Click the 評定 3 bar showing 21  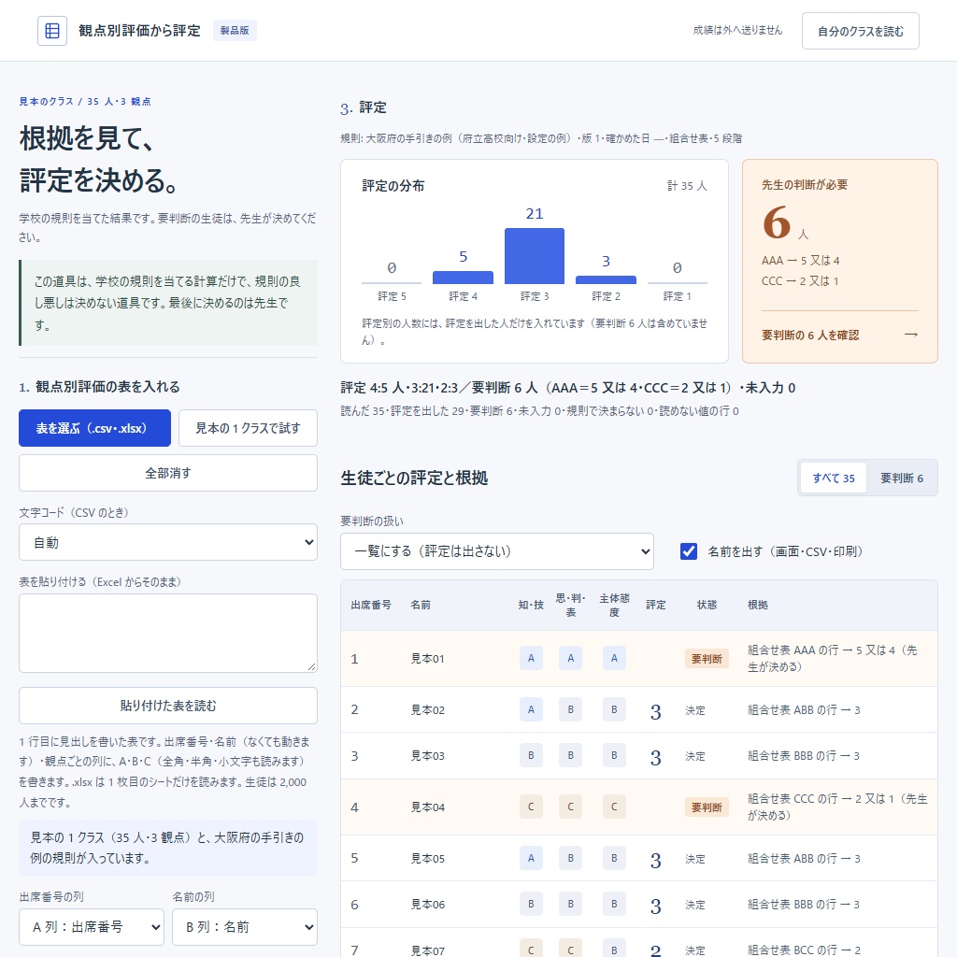click(x=534, y=256)
